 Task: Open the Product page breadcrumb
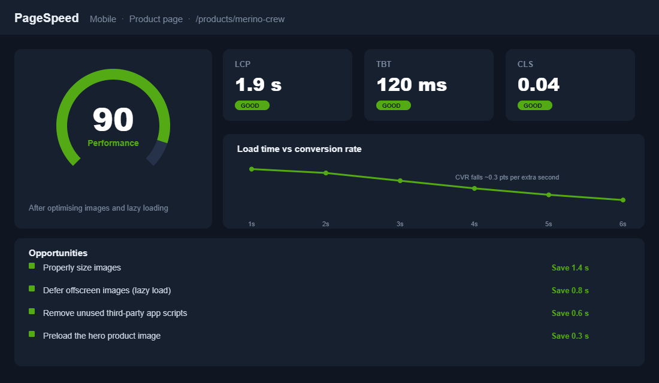tap(156, 19)
